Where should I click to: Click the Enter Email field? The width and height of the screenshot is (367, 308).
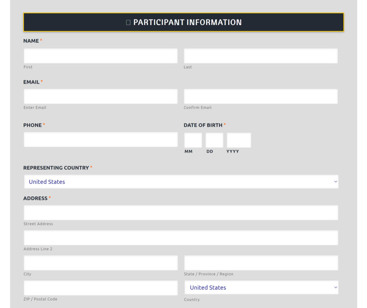101,96
